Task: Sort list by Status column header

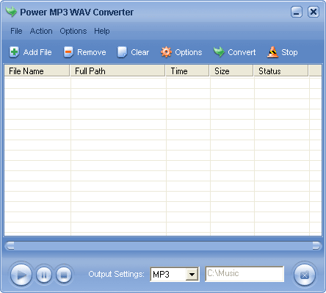Action: click(281, 71)
